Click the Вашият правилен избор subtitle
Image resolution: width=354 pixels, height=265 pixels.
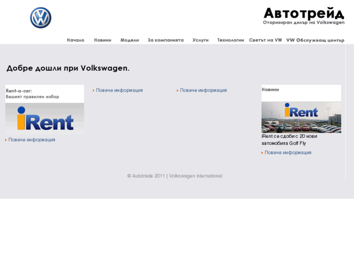pos(33,97)
